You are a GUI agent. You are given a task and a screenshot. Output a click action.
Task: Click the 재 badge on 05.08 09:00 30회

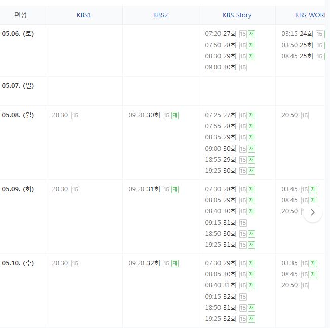[251, 149]
